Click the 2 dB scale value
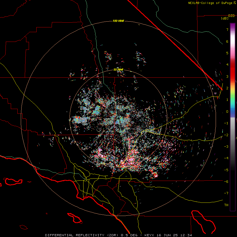The height and width of the screenshot is (237, 237). click(x=227, y=88)
